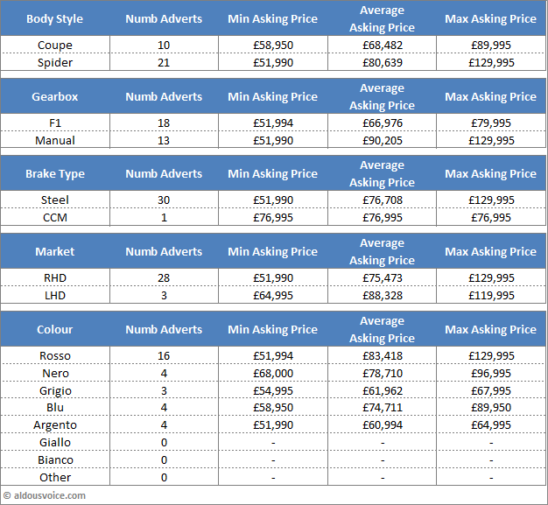Select the LHD market row label
548x505 pixels.
pos(55,295)
